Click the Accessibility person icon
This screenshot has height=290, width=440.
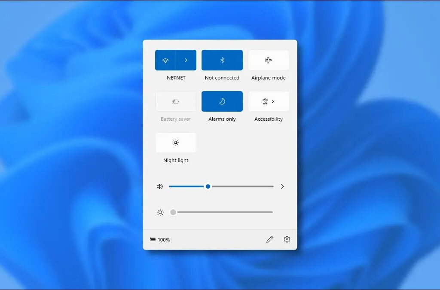point(265,101)
